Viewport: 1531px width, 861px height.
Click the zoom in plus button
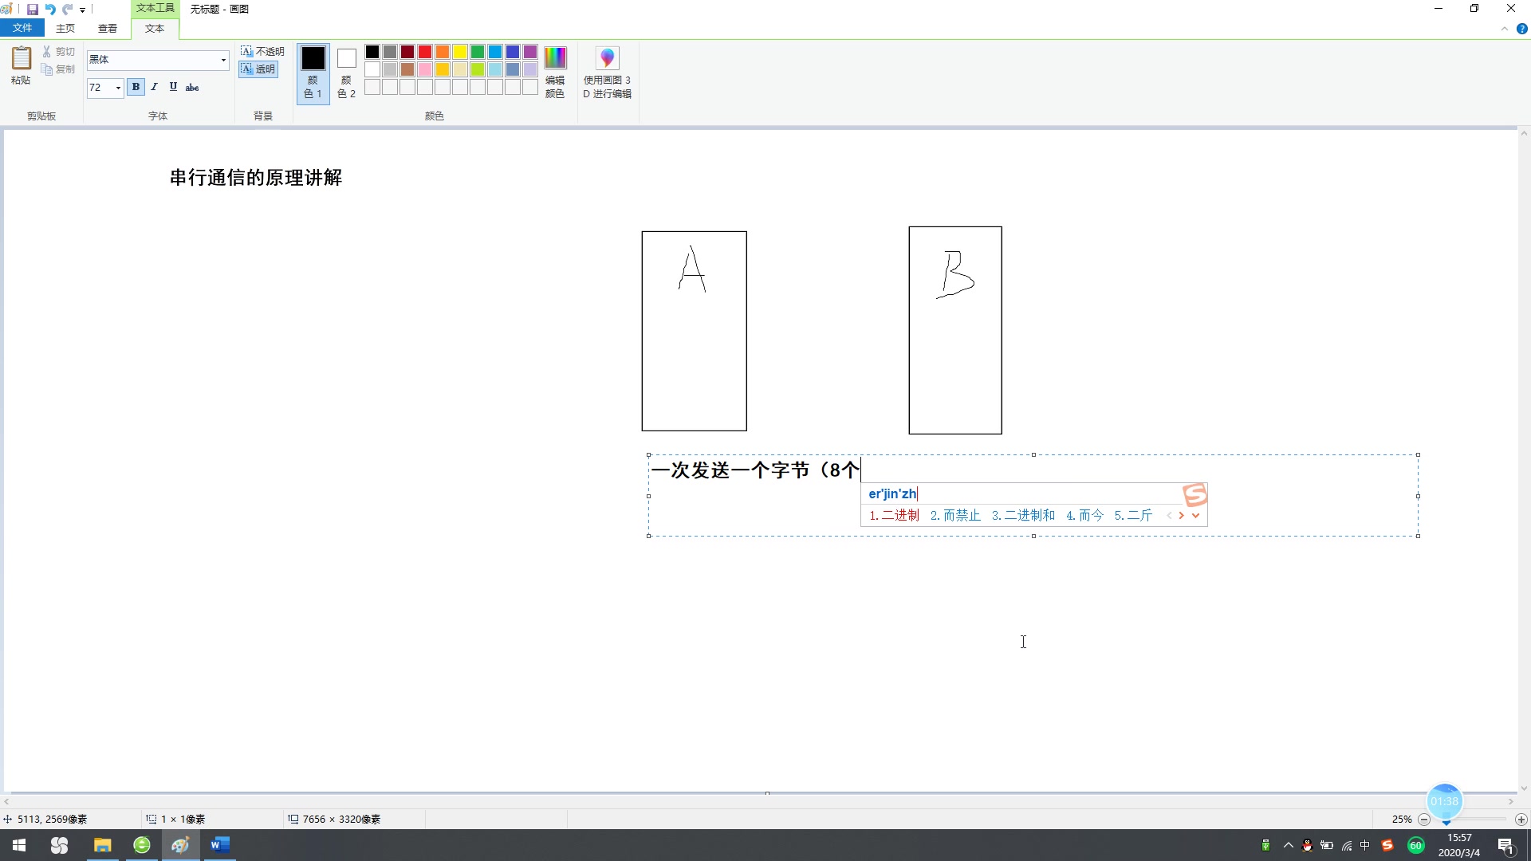tap(1521, 820)
